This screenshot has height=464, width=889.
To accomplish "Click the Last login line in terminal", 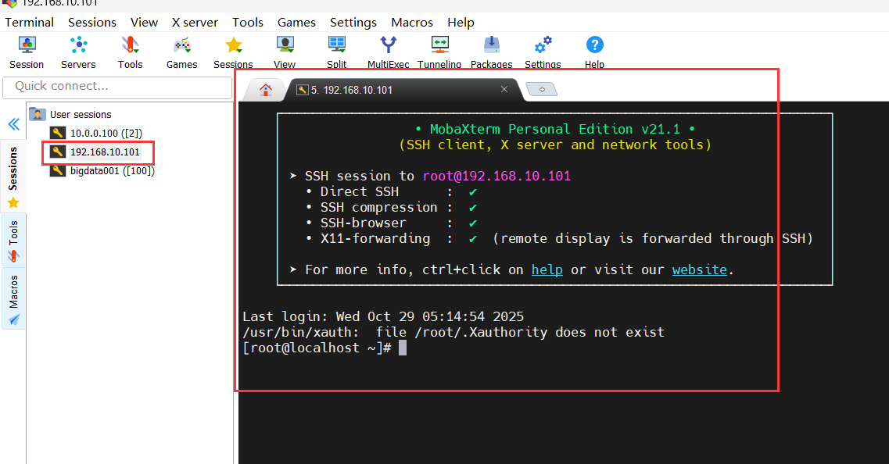I will point(383,316).
